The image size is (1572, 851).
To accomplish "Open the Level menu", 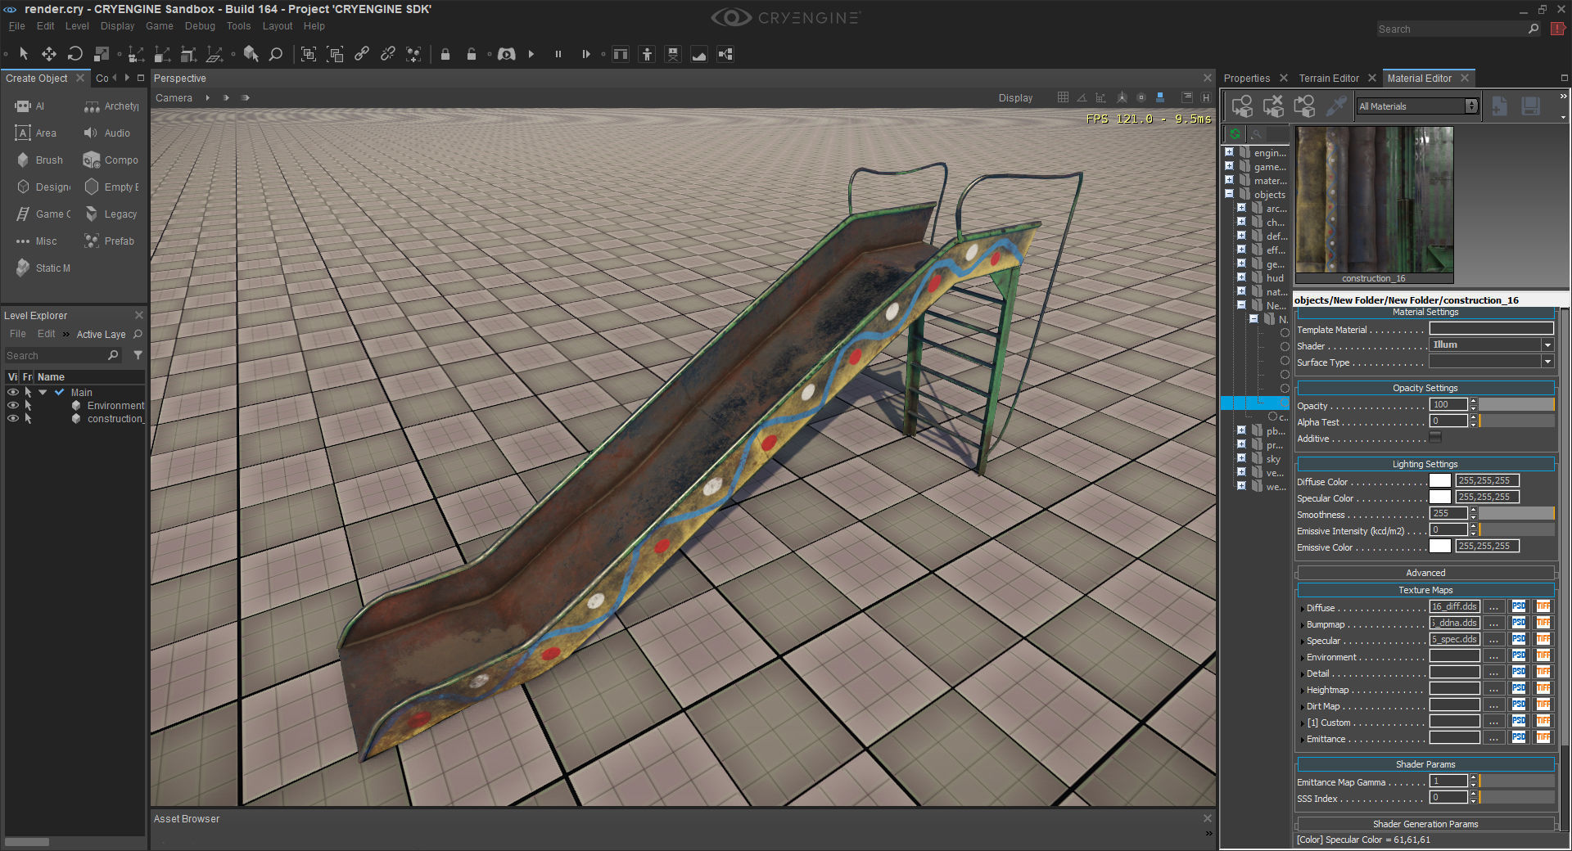I will point(77,26).
